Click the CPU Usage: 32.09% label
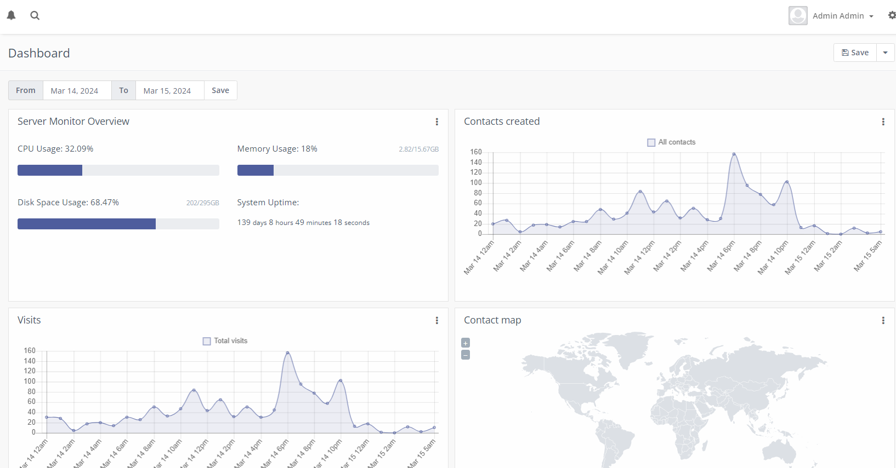The image size is (896, 468). click(55, 149)
